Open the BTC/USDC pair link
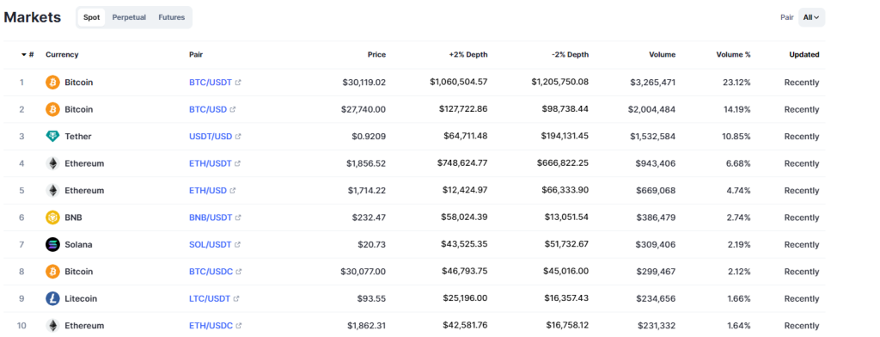Screen dimensions: 880x337 (211, 272)
